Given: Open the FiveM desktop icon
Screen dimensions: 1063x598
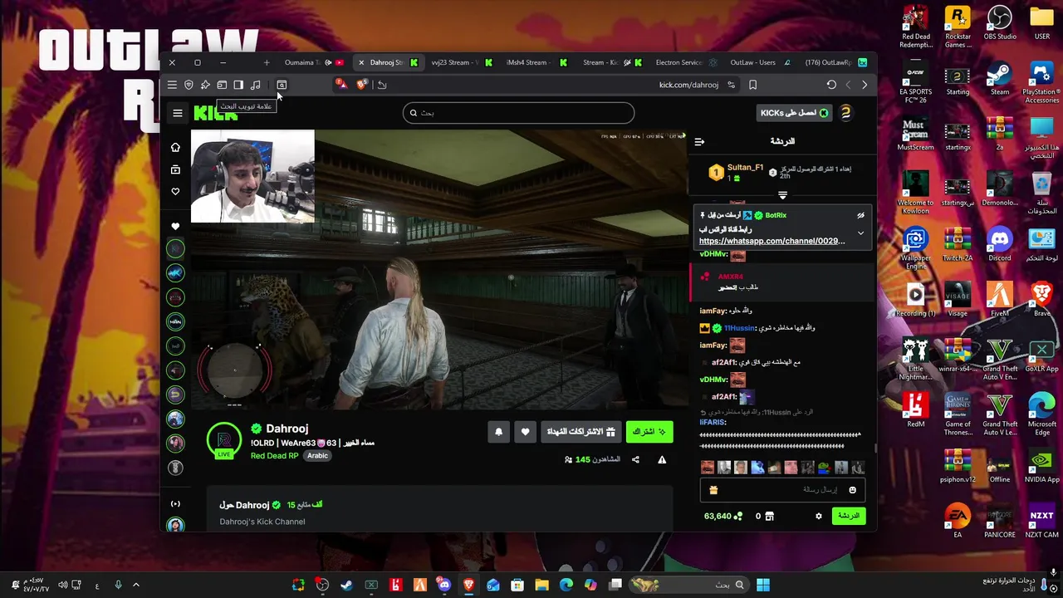Looking at the screenshot, I should pos(1000,301).
